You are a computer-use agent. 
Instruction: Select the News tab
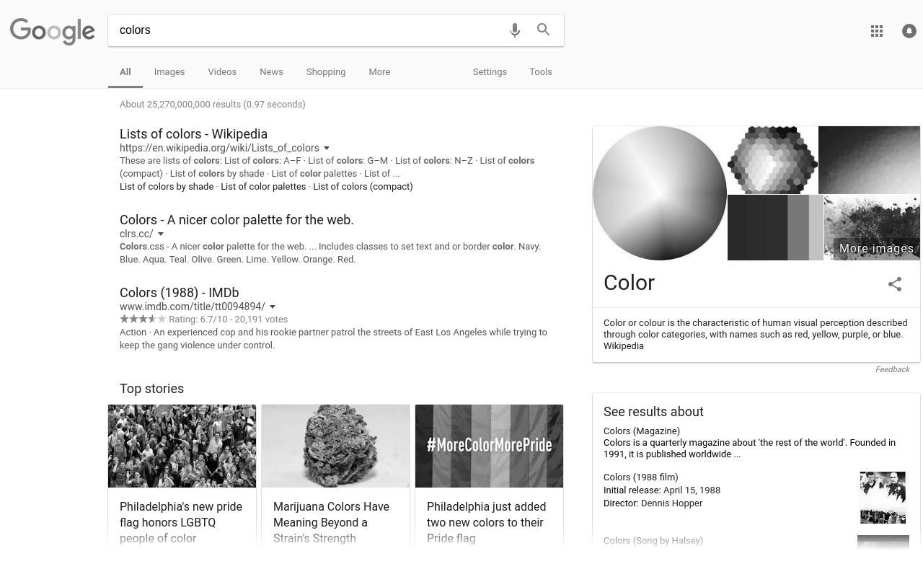click(x=271, y=71)
